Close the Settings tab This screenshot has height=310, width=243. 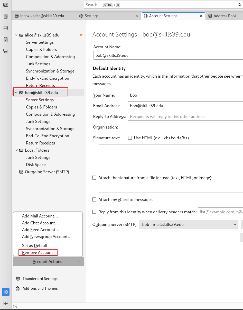[137, 16]
